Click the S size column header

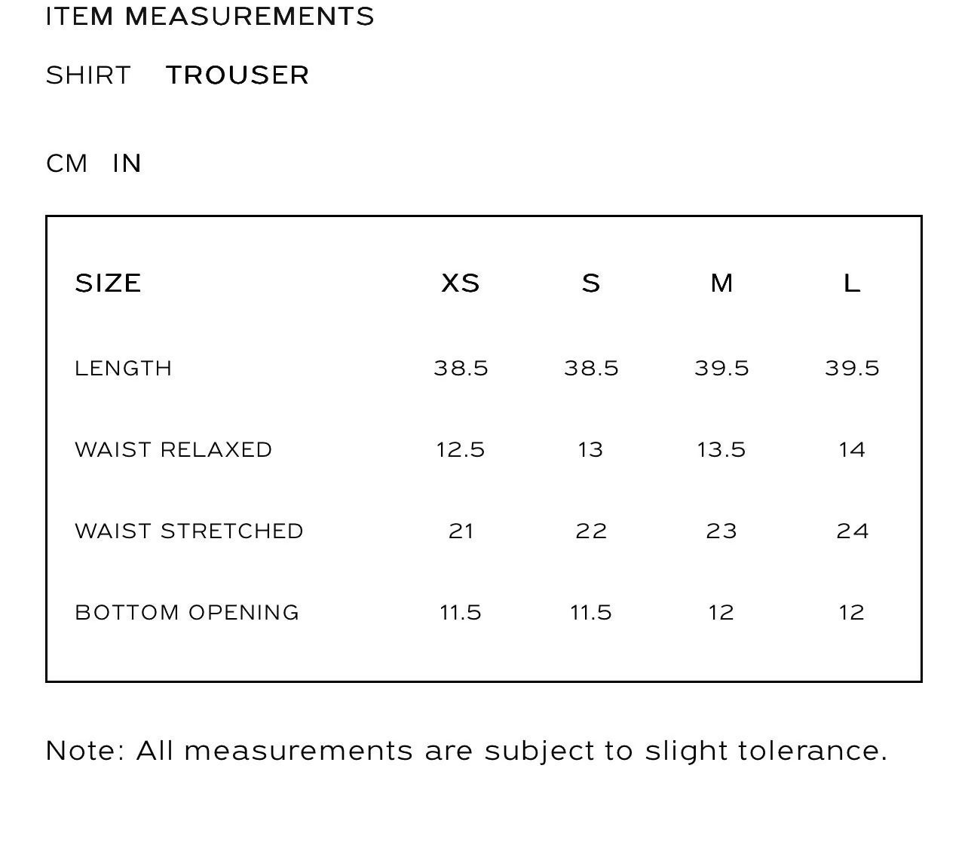pyautogui.click(x=591, y=283)
